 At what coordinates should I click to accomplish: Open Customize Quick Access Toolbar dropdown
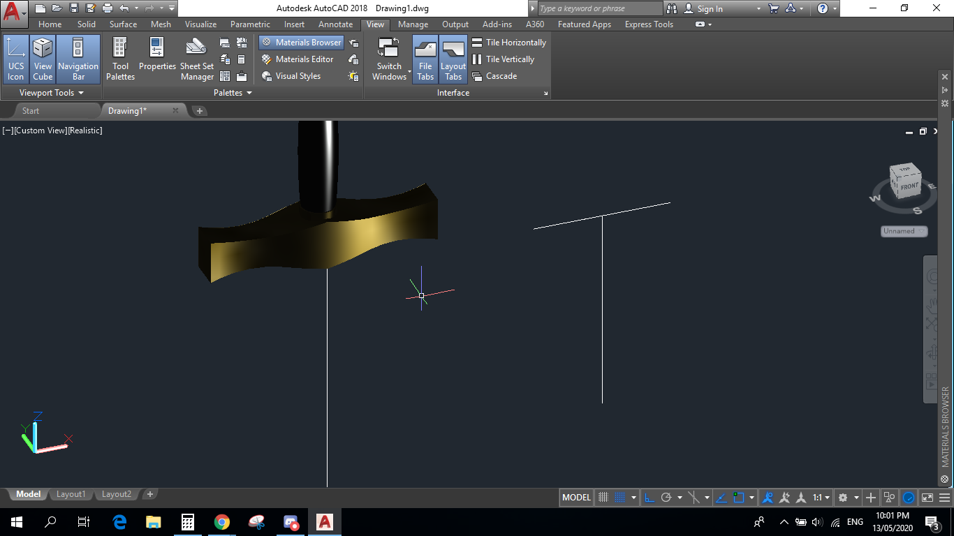[x=172, y=8]
